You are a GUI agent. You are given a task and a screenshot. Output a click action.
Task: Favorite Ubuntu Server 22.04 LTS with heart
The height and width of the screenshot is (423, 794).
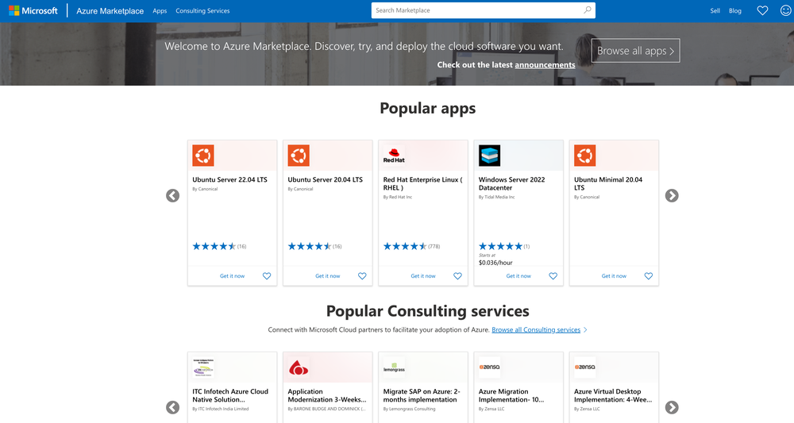click(x=267, y=276)
